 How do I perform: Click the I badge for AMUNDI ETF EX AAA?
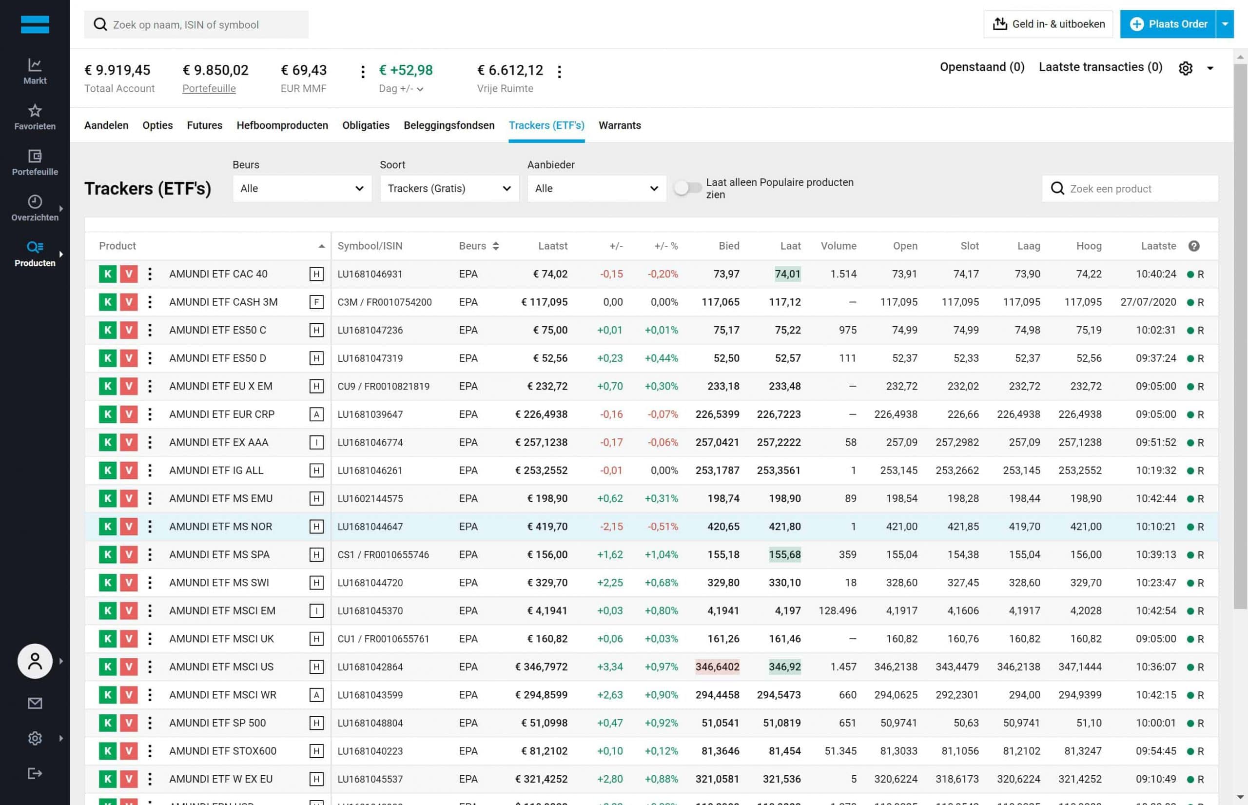(x=316, y=442)
